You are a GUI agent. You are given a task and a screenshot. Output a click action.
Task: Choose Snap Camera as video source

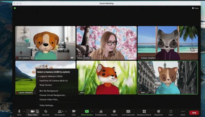45,85
